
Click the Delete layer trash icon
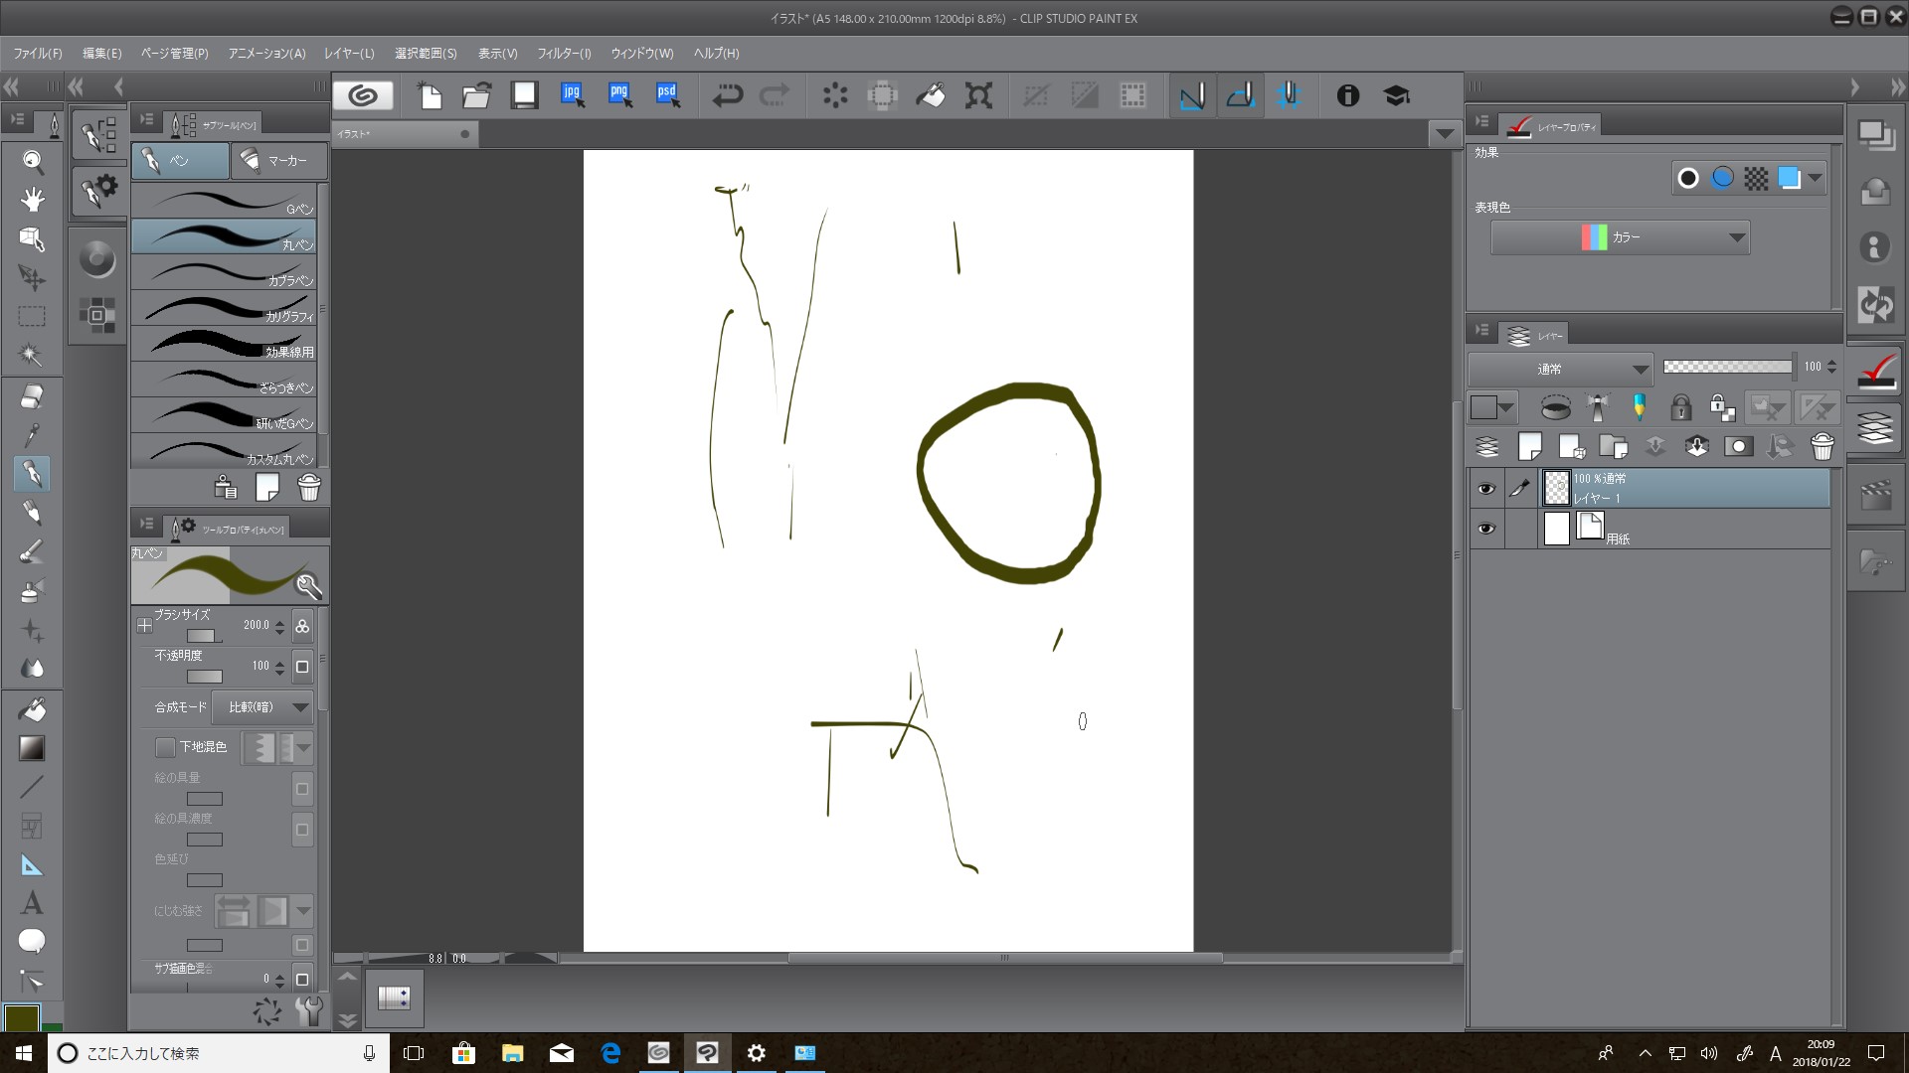point(1822,447)
